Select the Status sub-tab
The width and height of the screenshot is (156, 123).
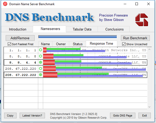(77, 44)
